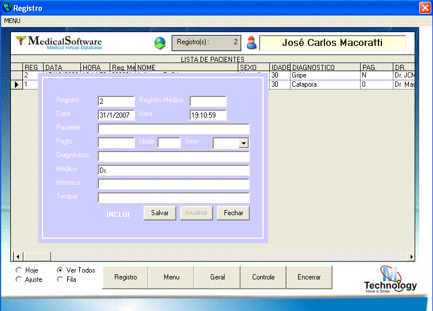Click the Registro(s) counter box
Screen dimensions: 433x311
[x=206, y=43]
